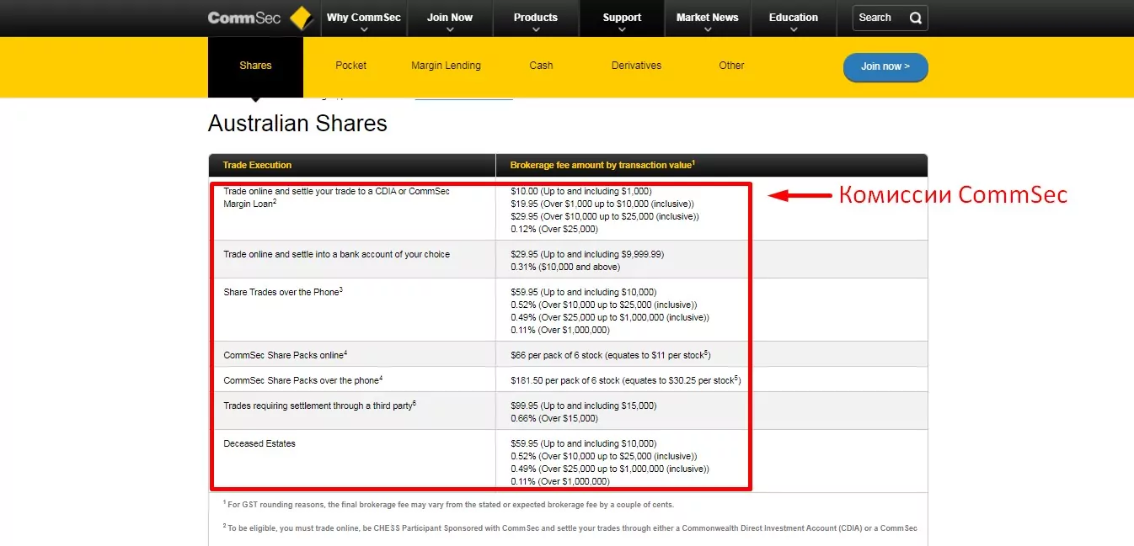1134x546 pixels.
Task: Click the blue Join now > button
Action: coord(885,67)
